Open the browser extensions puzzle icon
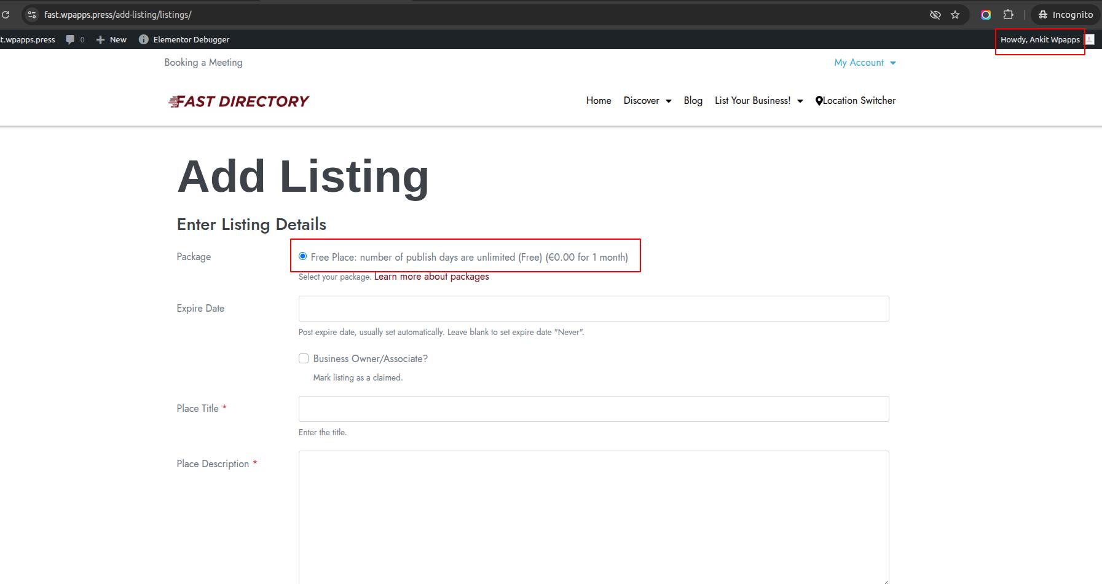This screenshot has width=1102, height=584. (x=1008, y=15)
